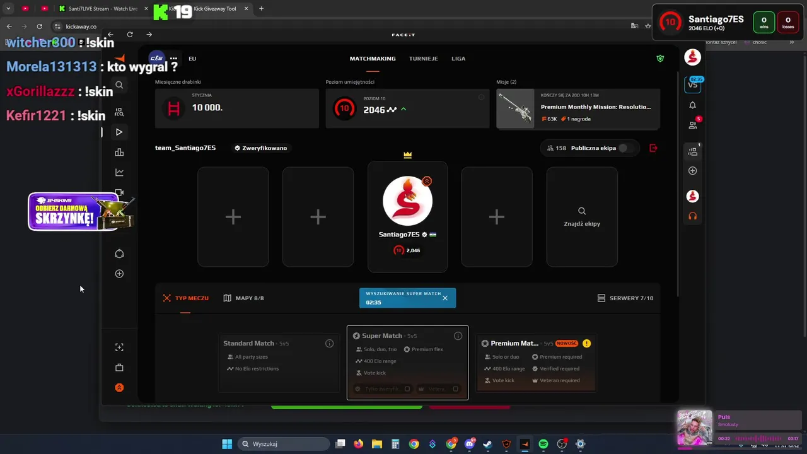The width and height of the screenshot is (807, 454).
Task: Click Znajdź ekipy card
Action: tap(582, 217)
